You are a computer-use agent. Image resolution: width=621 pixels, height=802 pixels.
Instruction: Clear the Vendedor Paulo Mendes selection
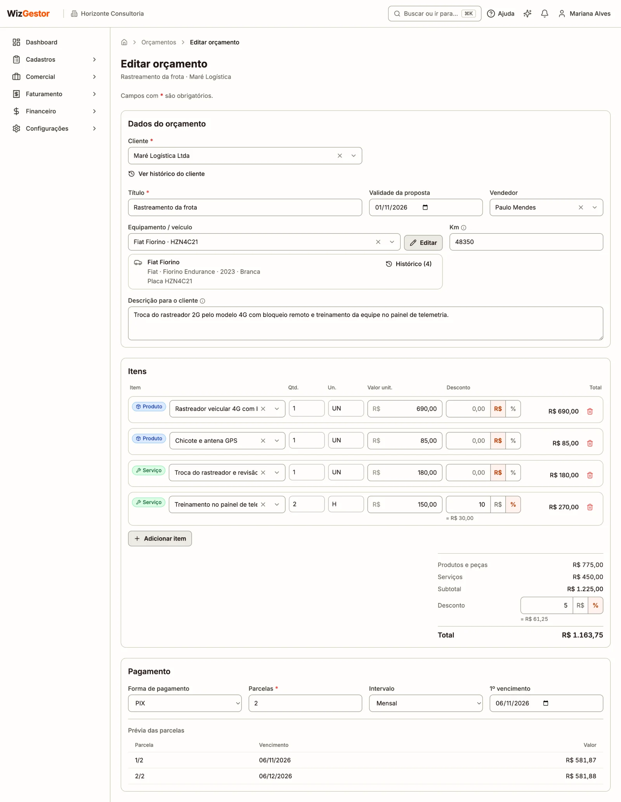(581, 208)
